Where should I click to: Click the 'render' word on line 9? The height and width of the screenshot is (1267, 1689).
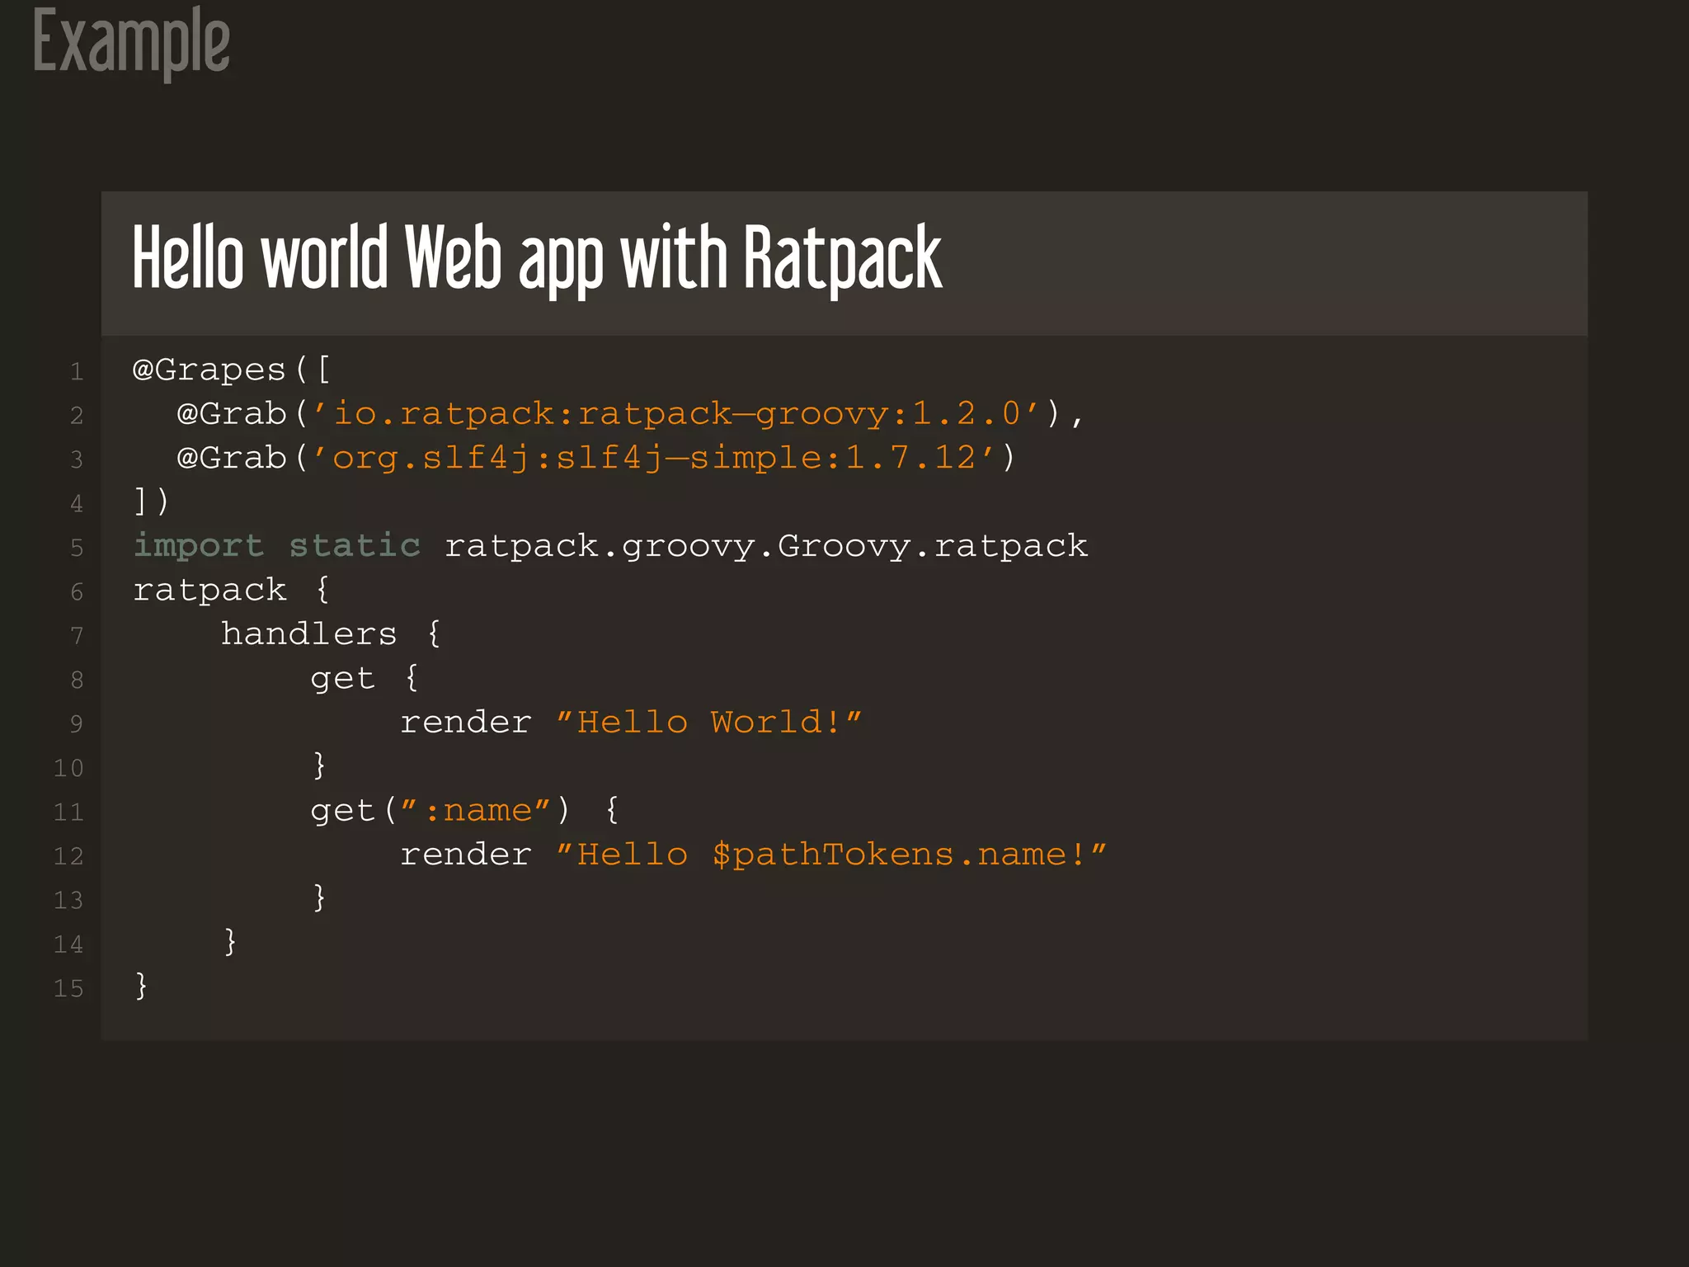pos(466,723)
